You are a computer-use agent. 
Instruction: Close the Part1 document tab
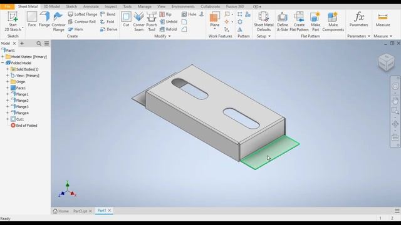pyautogui.click(x=110, y=211)
